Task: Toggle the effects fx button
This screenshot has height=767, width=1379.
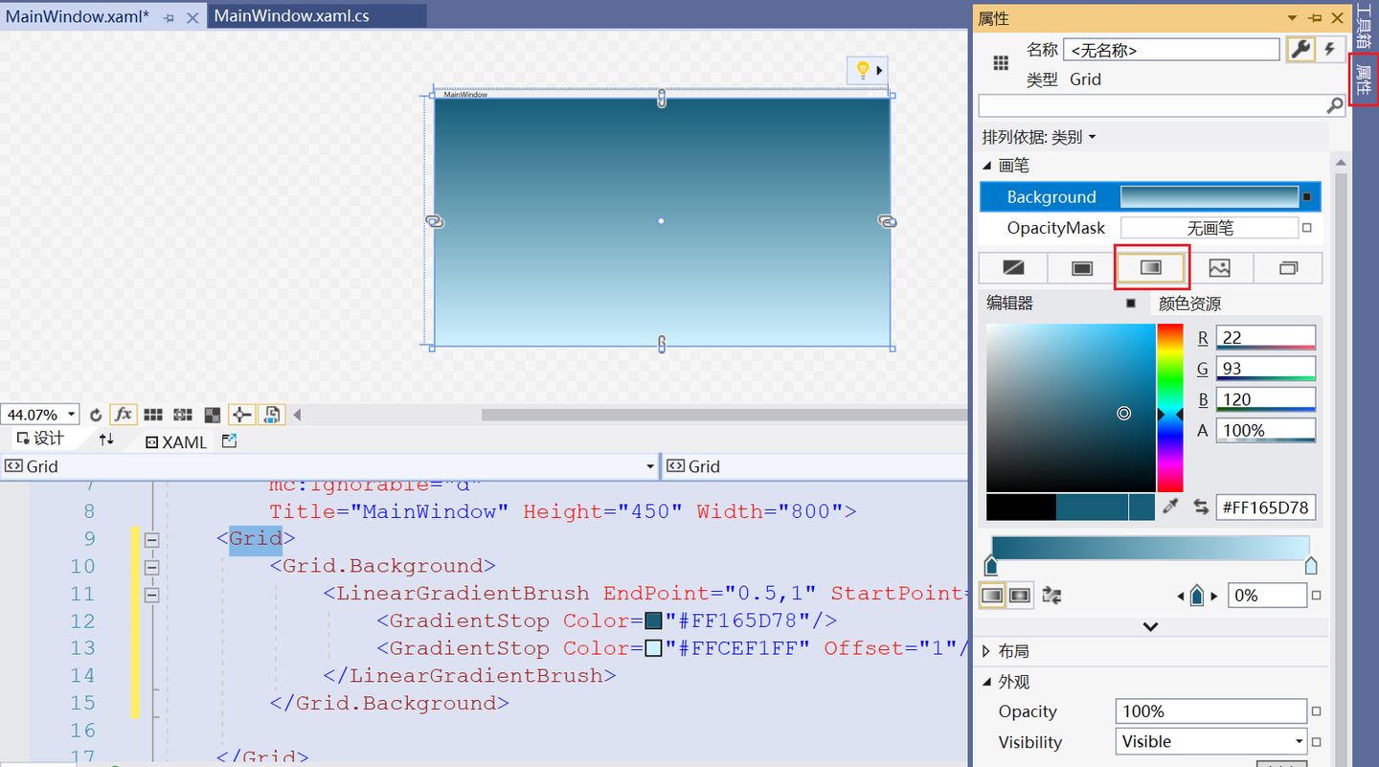Action: tap(124, 415)
